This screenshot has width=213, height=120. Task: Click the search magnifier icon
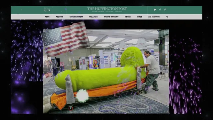(167, 17)
